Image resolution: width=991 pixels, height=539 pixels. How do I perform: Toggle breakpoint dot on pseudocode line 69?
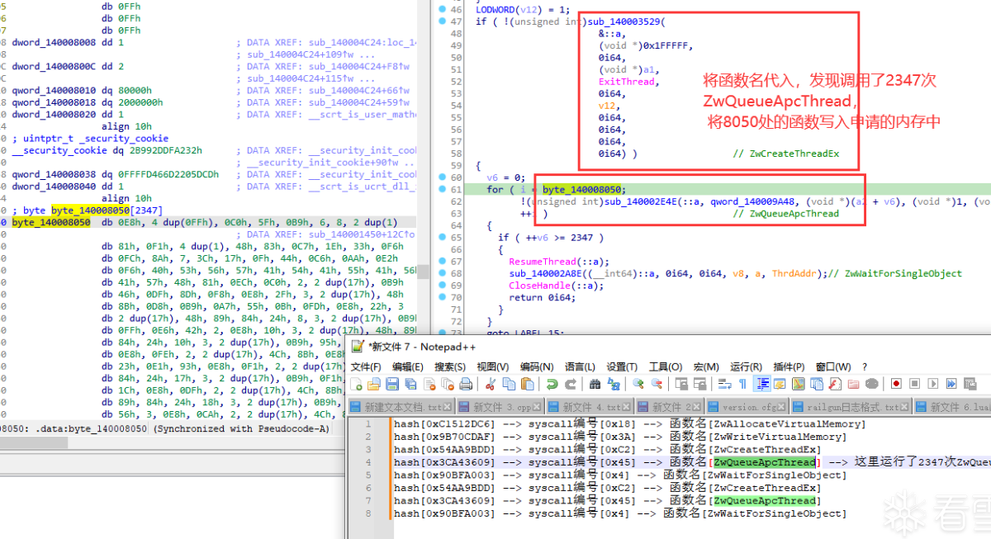[x=443, y=285]
